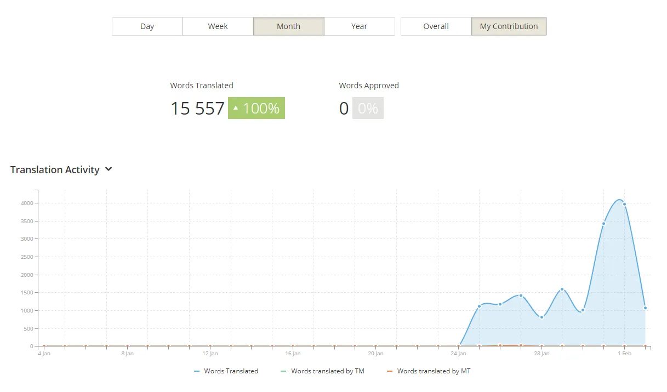This screenshot has height=392, width=667.
Task: Click the 28 Jan data point
Action: point(541,317)
